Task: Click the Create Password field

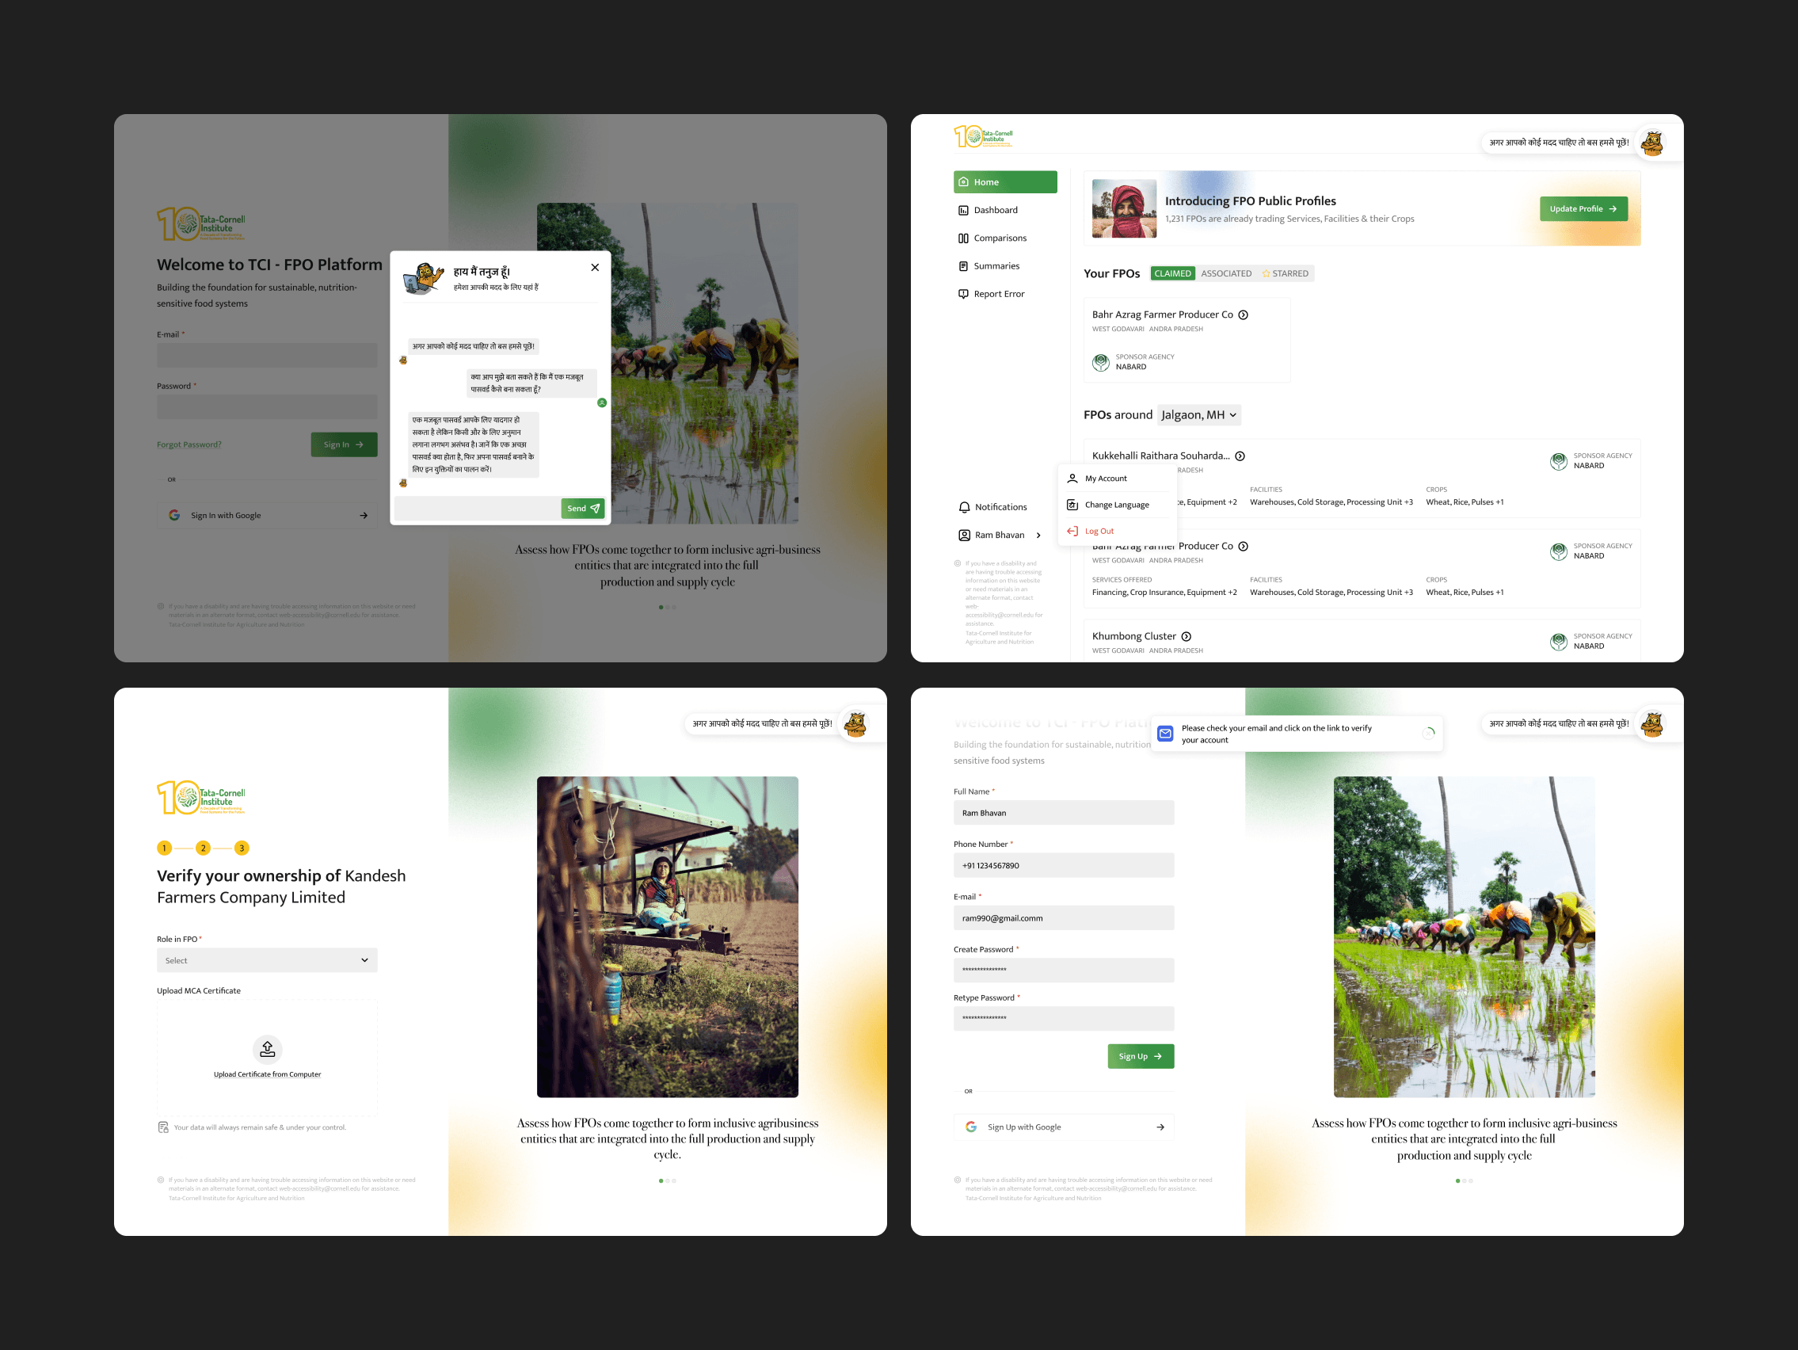Action: [x=1064, y=971]
